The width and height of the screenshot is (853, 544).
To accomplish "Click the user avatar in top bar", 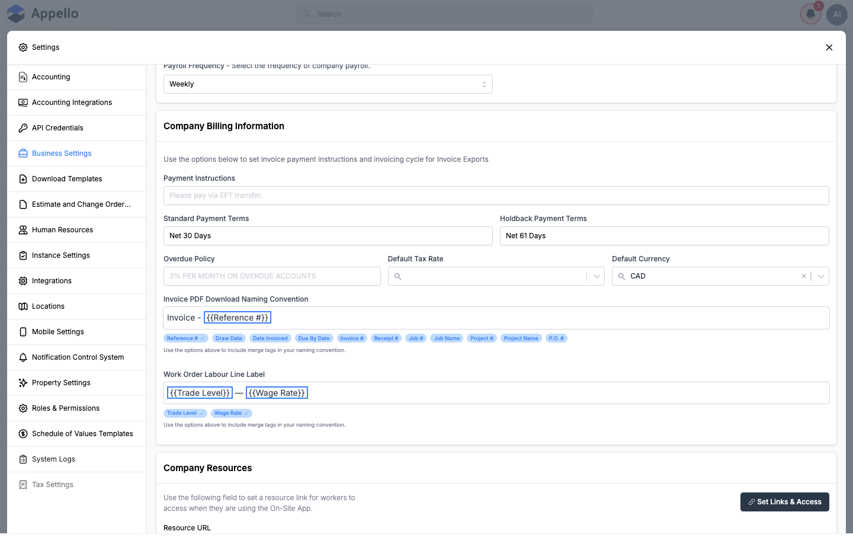I will click(837, 14).
